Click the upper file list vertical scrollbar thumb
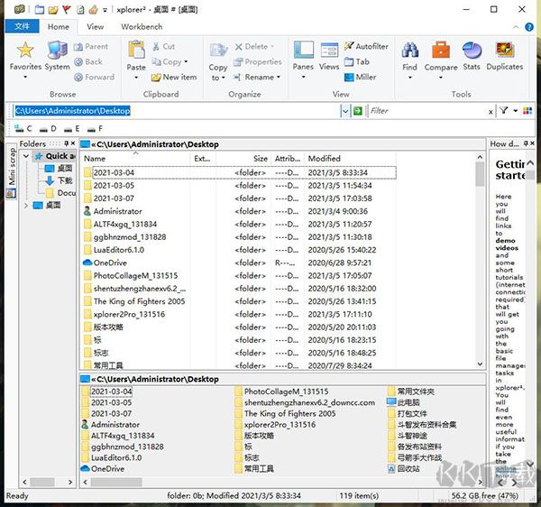541x507 pixels. coord(480,173)
